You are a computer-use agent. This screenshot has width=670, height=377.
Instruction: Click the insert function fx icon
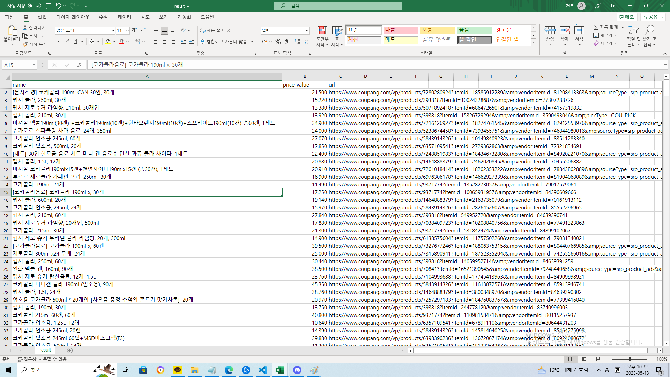point(80,65)
